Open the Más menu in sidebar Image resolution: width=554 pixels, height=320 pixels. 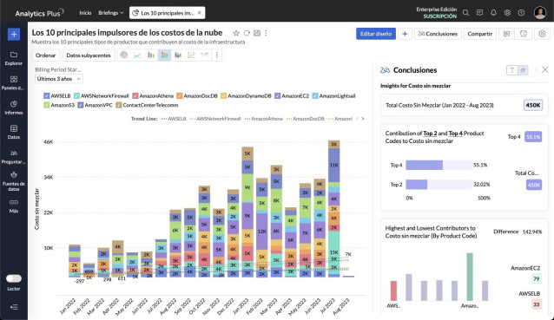[x=14, y=206]
